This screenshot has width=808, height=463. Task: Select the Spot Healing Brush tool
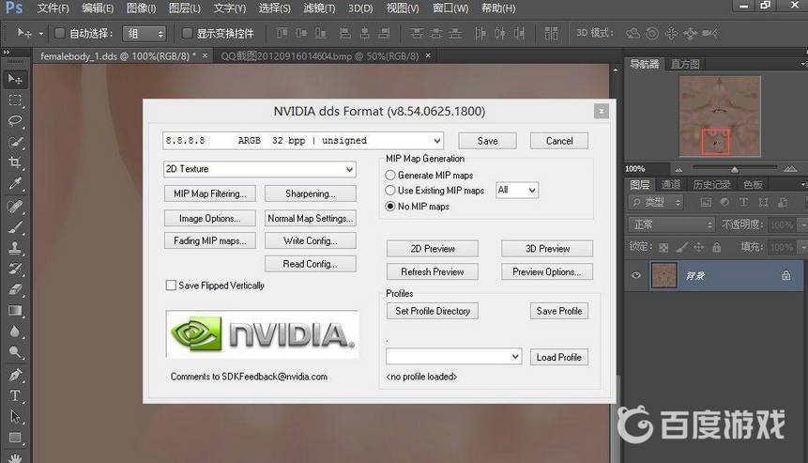(x=15, y=207)
